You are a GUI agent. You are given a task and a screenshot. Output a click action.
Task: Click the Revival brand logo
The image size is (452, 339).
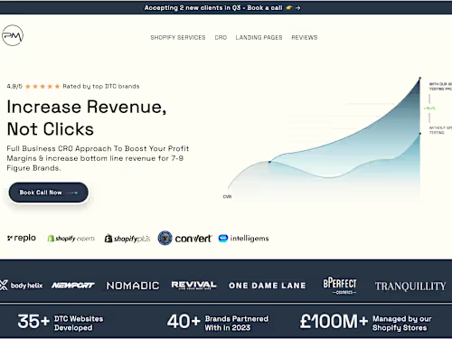[x=193, y=285]
